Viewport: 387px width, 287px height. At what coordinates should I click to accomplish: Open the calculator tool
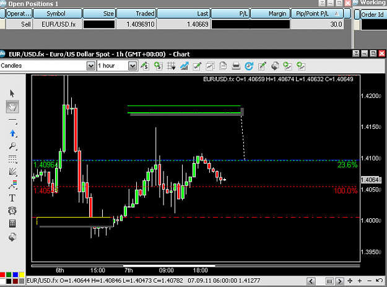click(12, 224)
